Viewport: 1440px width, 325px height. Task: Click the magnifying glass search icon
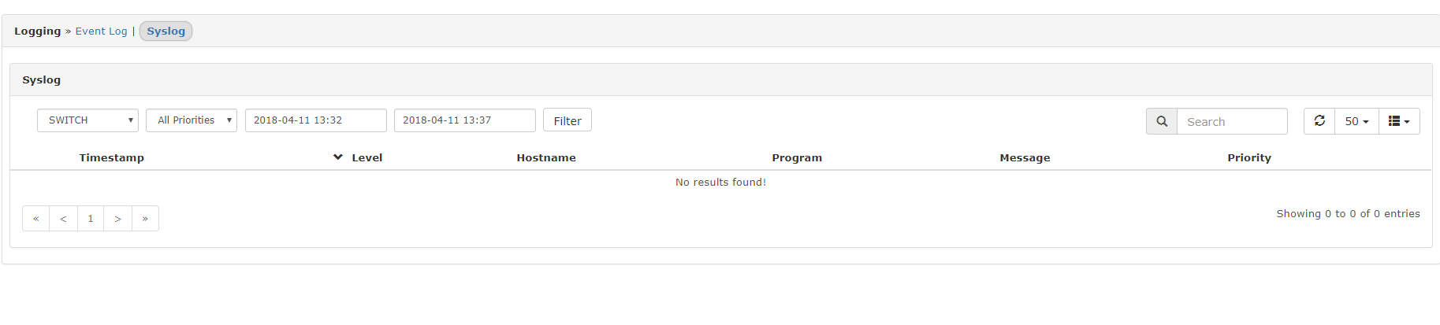click(1162, 121)
